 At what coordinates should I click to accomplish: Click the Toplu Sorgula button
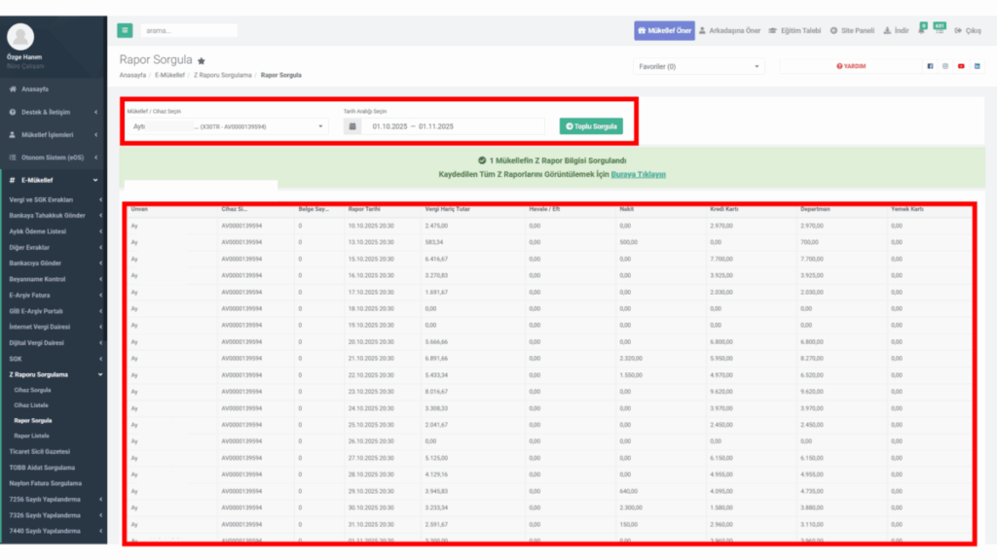click(x=591, y=126)
